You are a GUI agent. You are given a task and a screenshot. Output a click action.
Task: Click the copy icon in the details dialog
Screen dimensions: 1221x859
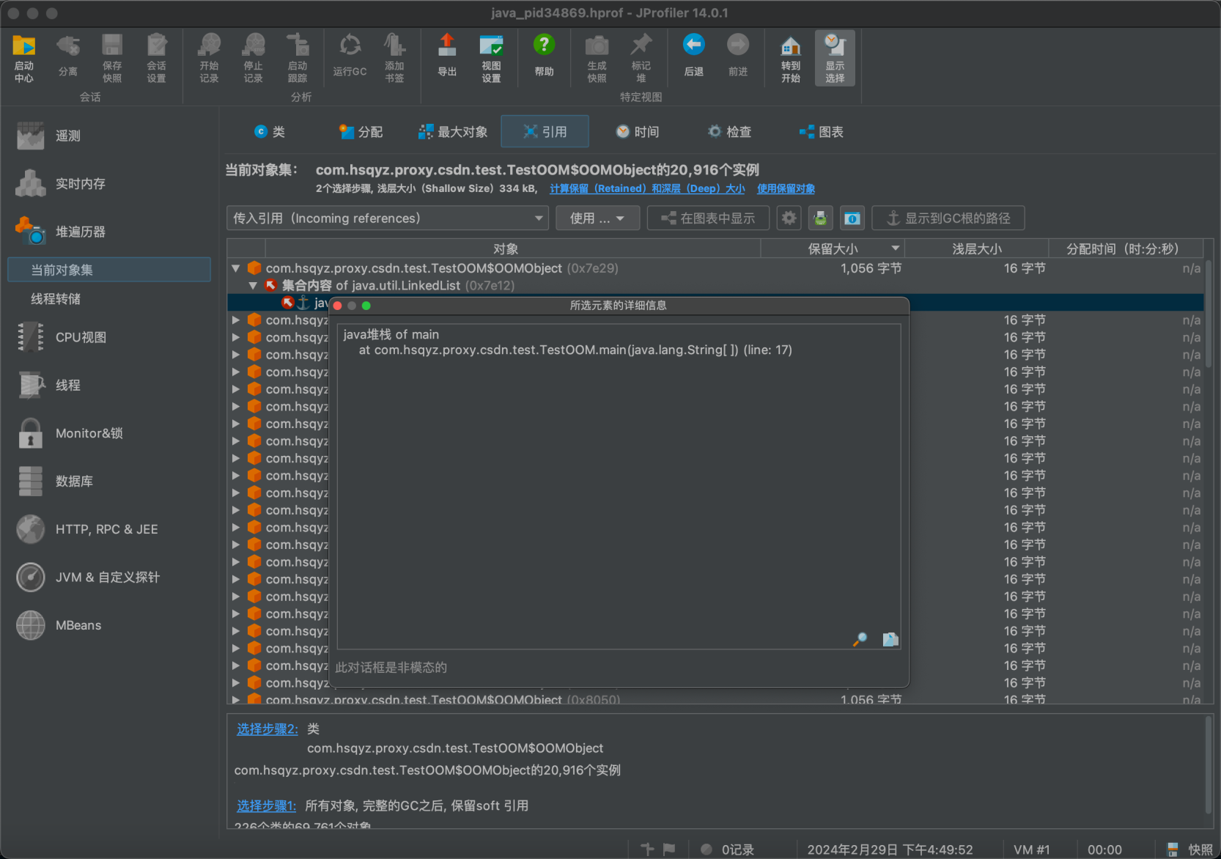(x=890, y=639)
